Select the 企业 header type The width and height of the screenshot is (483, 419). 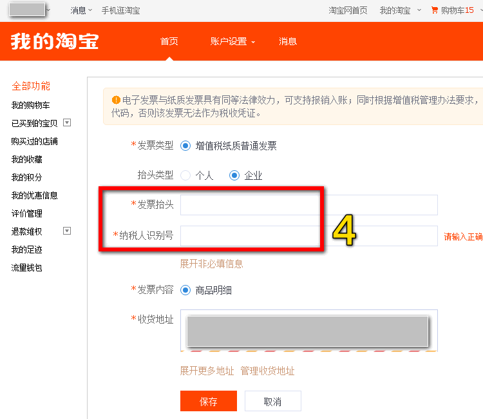pyautogui.click(x=234, y=175)
